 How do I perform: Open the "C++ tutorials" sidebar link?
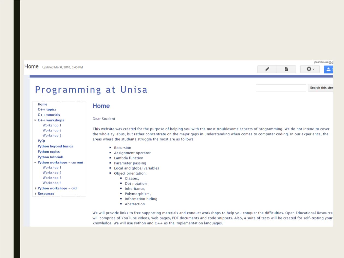(49, 115)
